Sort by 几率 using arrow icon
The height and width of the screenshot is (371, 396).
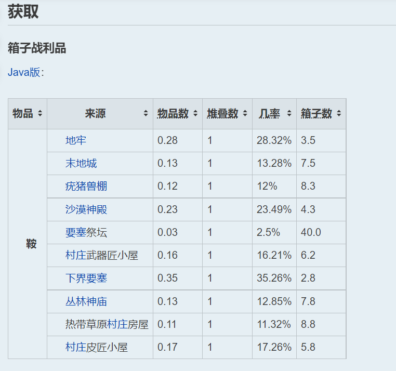[289, 114]
